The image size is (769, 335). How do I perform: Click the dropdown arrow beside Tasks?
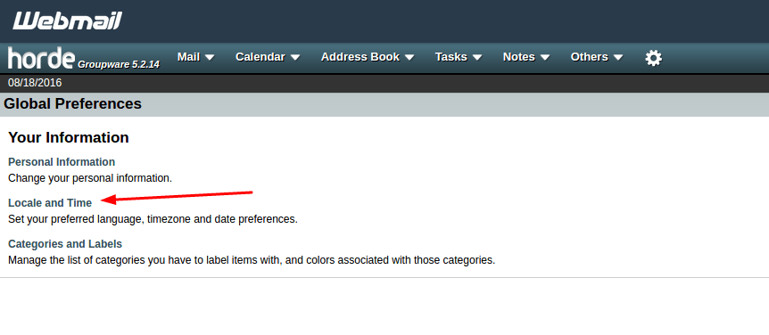[477, 57]
